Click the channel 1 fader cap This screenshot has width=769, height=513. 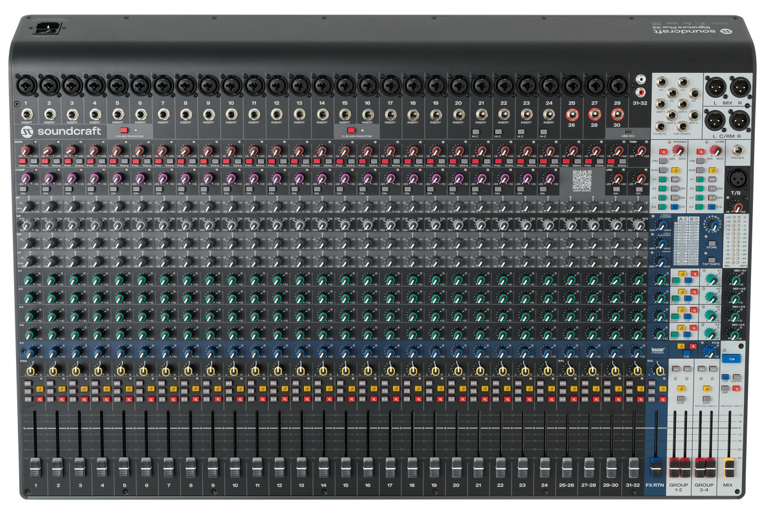pyautogui.click(x=35, y=468)
